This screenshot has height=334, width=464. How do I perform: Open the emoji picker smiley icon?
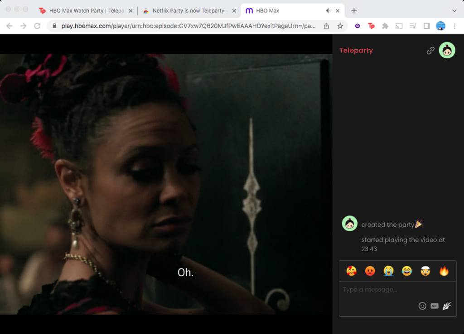click(422, 306)
